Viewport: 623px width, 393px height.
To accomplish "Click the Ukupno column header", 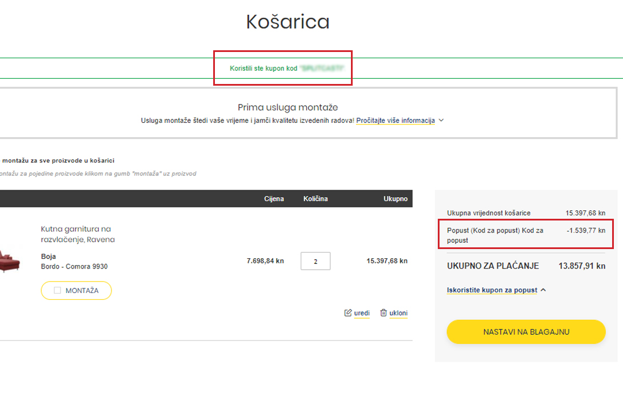I will (396, 199).
